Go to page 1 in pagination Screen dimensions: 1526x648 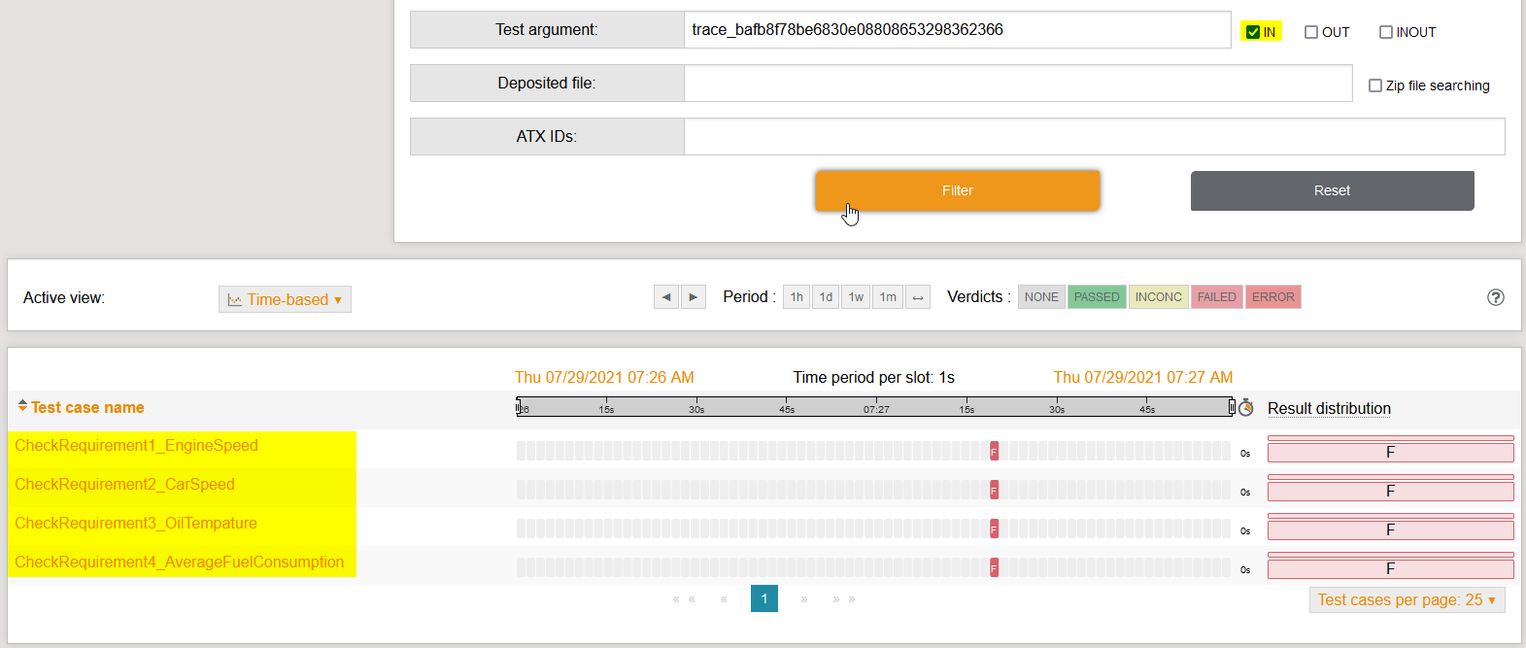tap(764, 598)
